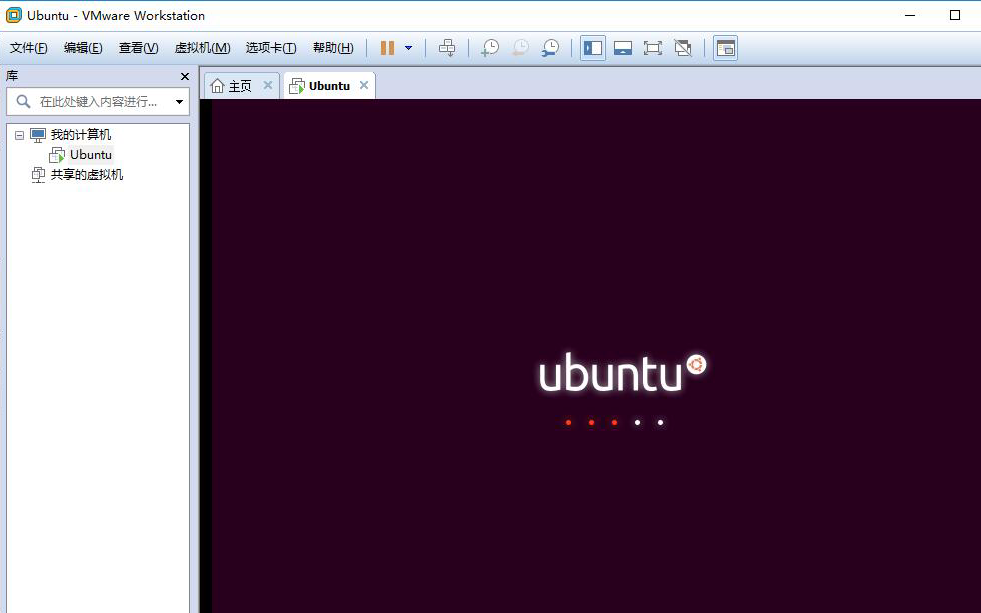Minimize the VMware Workstation window
The image size is (981, 613).
pyautogui.click(x=910, y=15)
